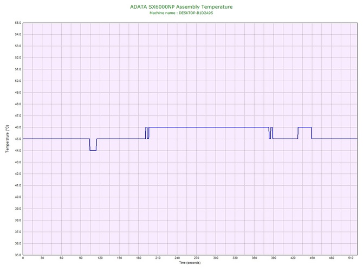
Task: Click the Machine name DESKTOP-B1D2A9S subtitle
Action: pyautogui.click(x=181, y=13)
